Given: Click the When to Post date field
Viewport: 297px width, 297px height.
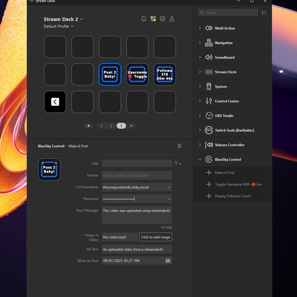Looking at the screenshot, I should pos(137,261).
